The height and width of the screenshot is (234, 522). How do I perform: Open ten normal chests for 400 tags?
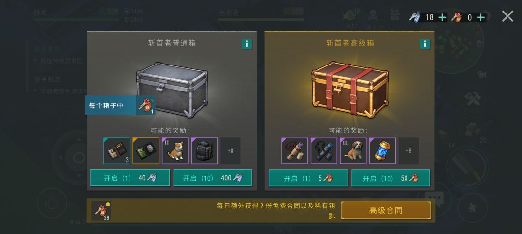tap(213, 178)
